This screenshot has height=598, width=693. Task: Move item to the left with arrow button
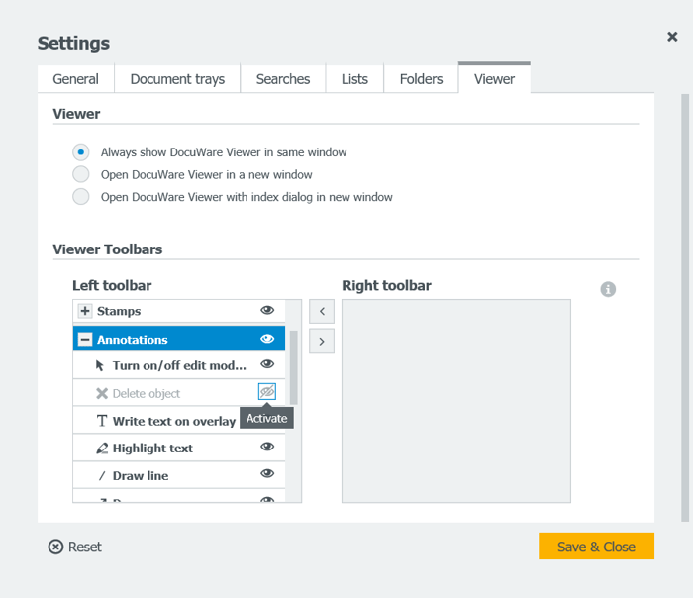point(322,312)
